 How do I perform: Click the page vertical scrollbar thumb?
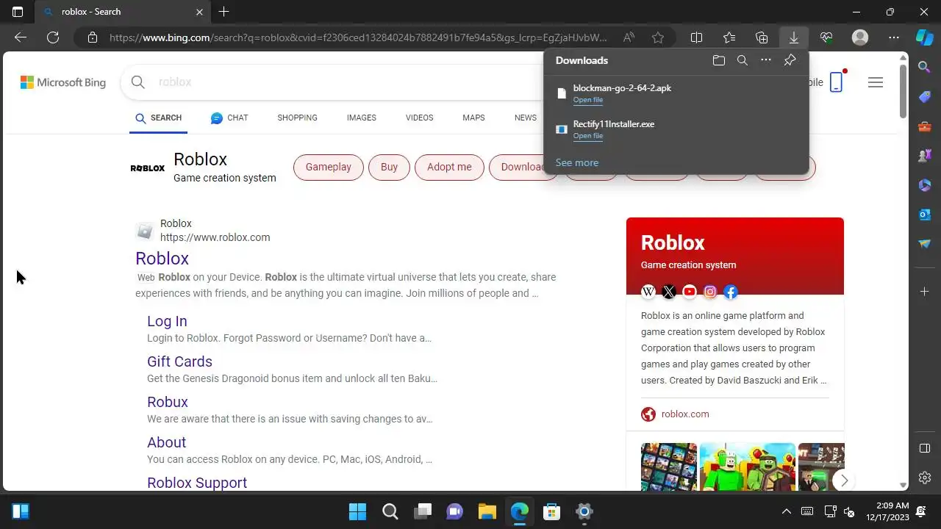click(x=904, y=92)
